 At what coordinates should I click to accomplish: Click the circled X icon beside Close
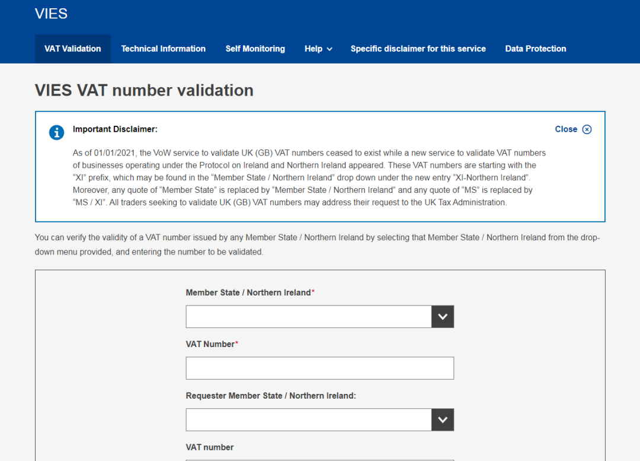[x=587, y=129]
